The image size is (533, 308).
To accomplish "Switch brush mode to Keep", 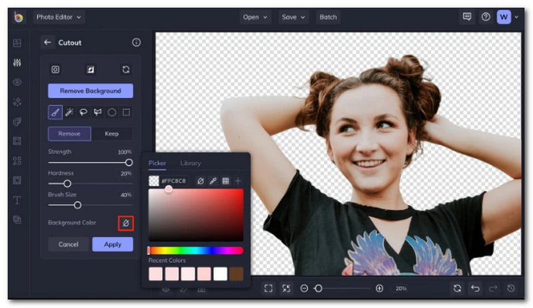I will pos(111,134).
